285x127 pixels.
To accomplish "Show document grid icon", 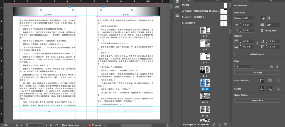I will (277, 80).
